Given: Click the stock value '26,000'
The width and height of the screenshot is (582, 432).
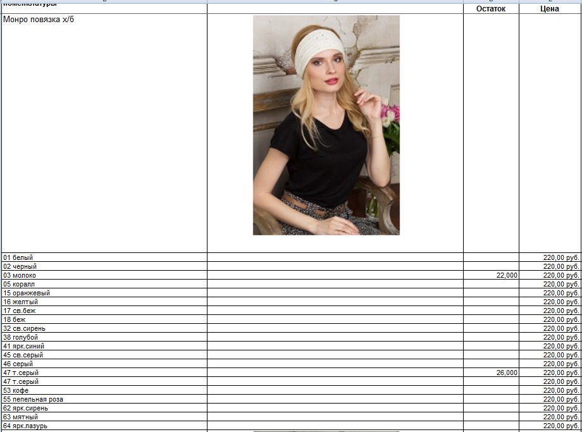Looking at the screenshot, I should click(507, 373).
